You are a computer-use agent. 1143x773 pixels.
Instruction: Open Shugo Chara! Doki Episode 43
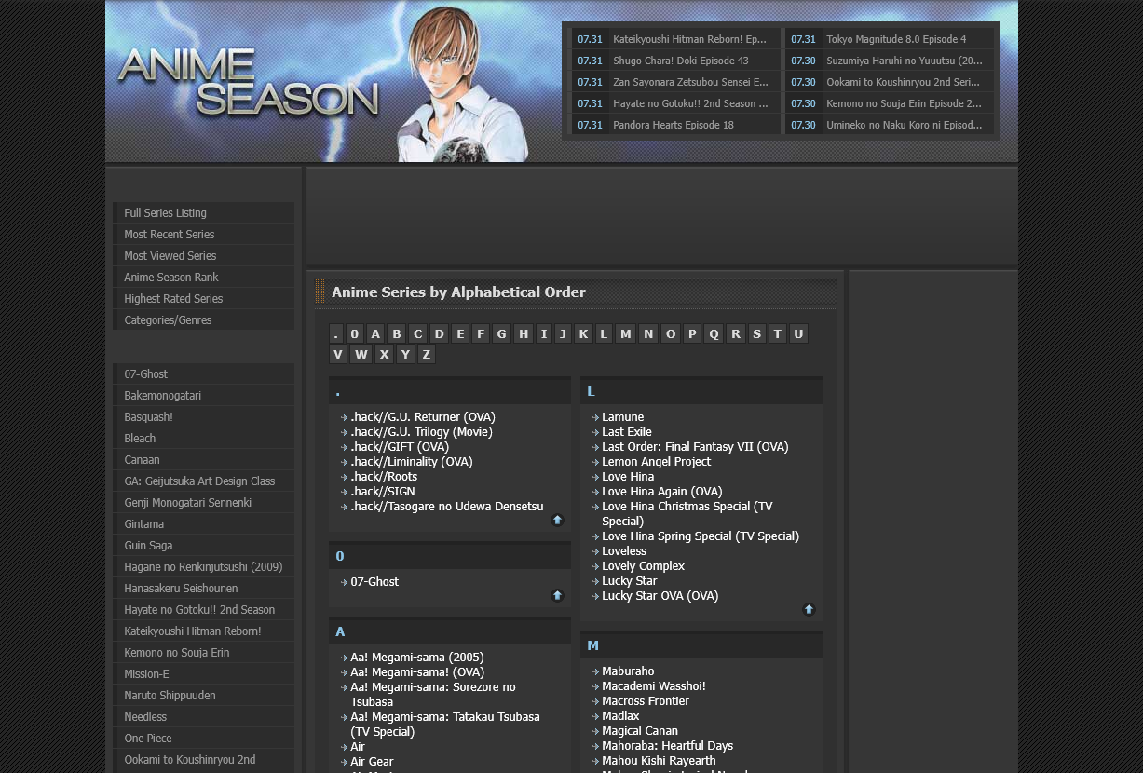680,61
